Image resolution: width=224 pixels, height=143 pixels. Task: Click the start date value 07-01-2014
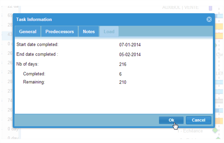[130, 45]
